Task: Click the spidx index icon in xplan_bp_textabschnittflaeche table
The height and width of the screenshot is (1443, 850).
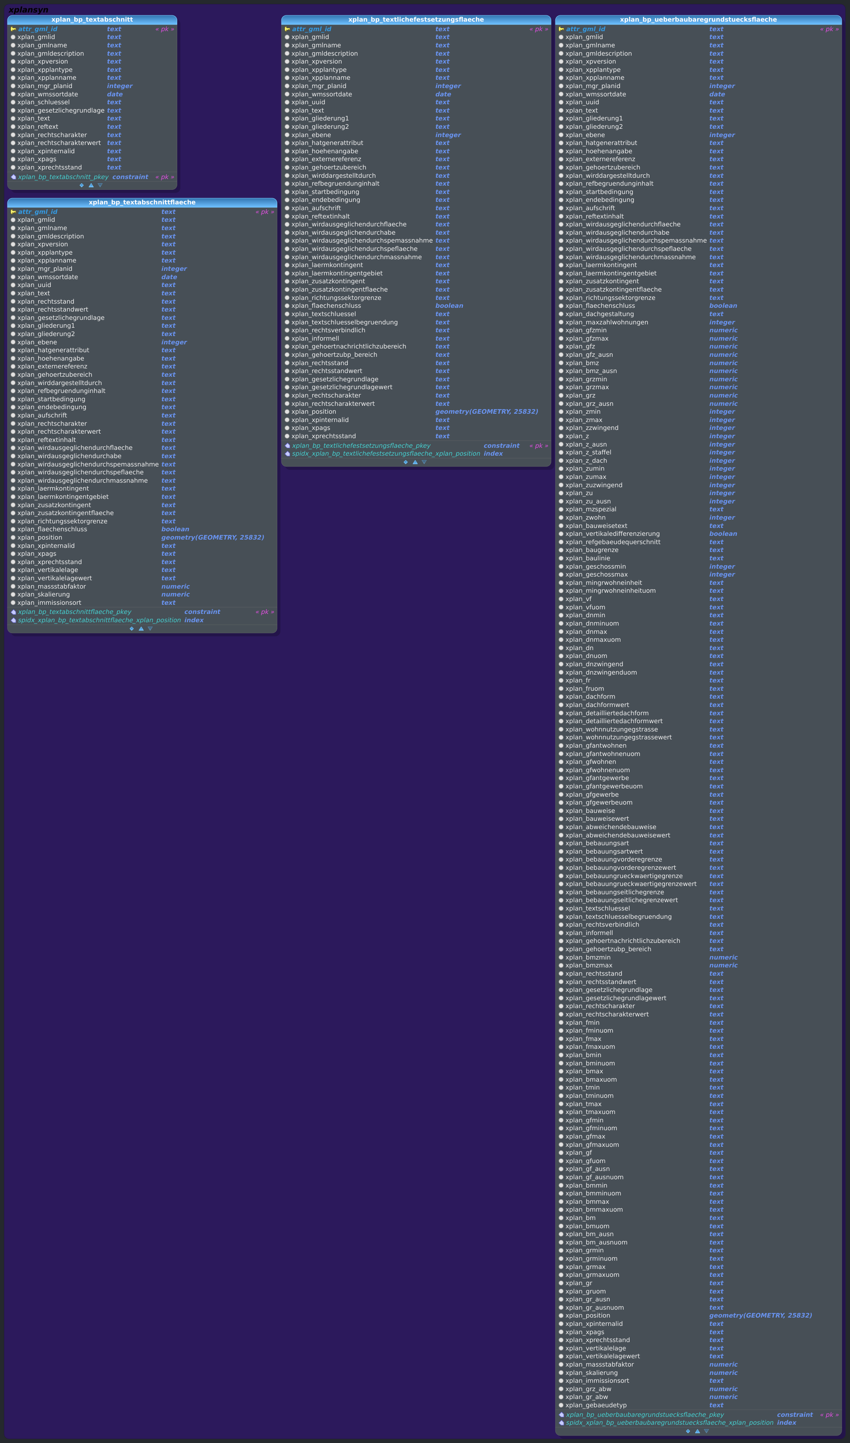Action: pos(13,620)
